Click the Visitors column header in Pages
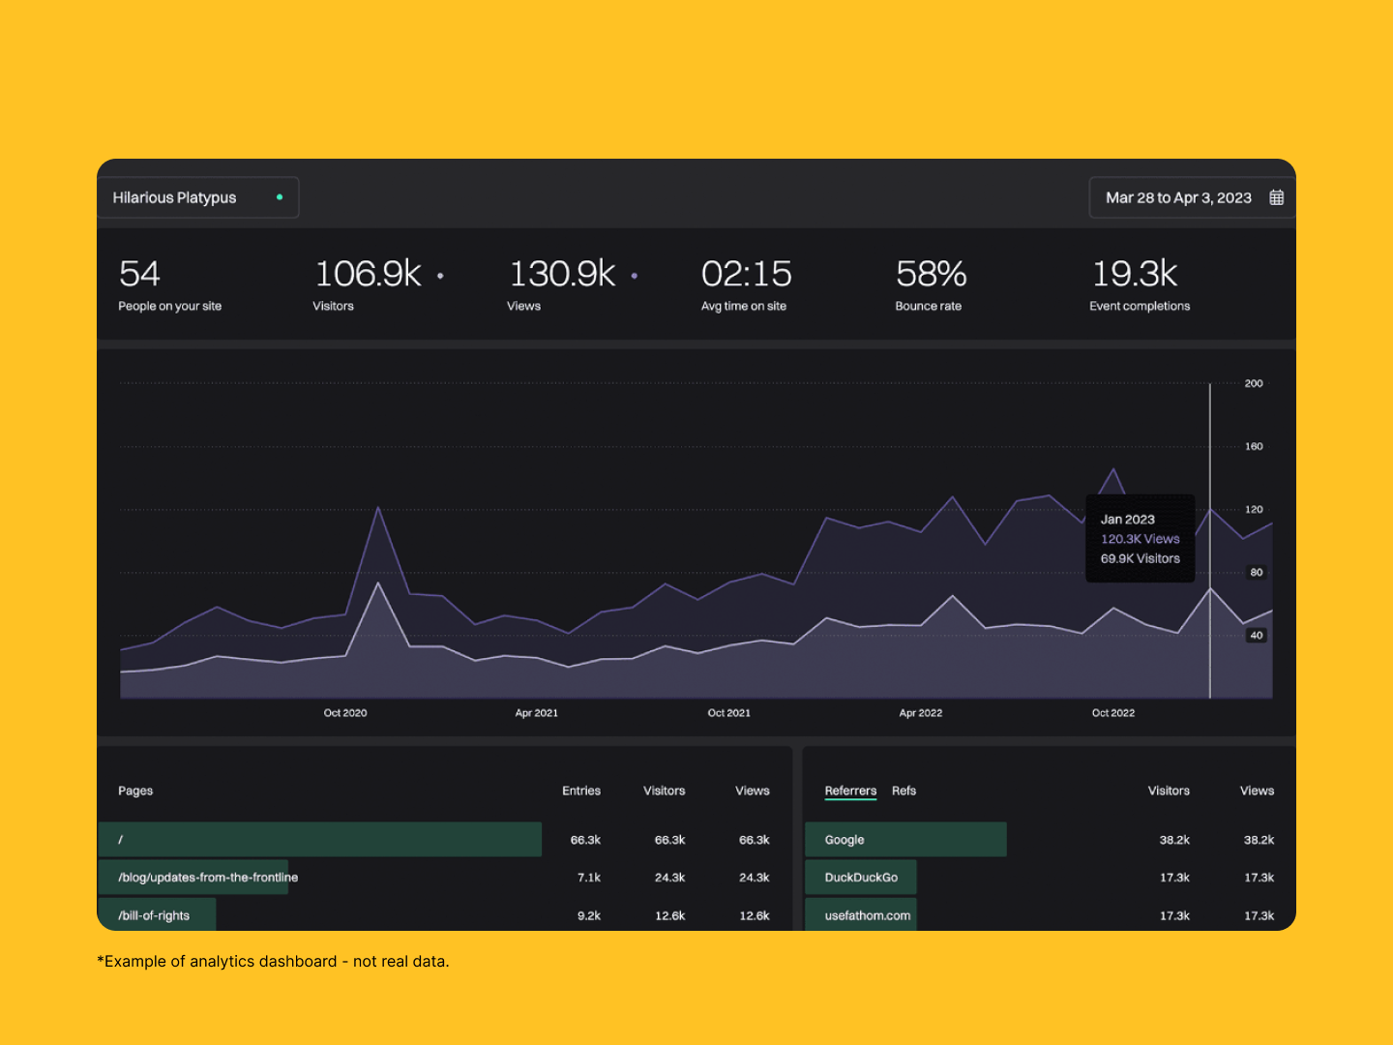The height and width of the screenshot is (1045, 1393). point(665,791)
